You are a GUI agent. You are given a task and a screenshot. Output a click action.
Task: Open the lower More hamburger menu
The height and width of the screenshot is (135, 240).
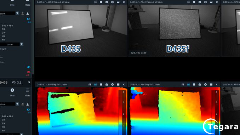pyautogui.click(x=27, y=90)
